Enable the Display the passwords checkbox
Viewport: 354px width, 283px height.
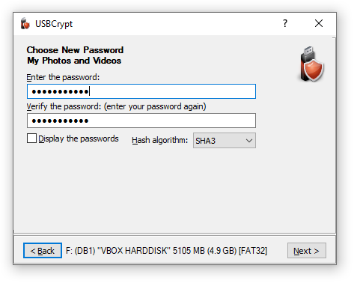point(31,139)
